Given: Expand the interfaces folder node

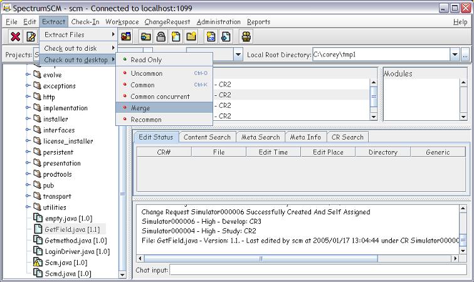Looking at the screenshot, I should pyautogui.click(x=28, y=130).
